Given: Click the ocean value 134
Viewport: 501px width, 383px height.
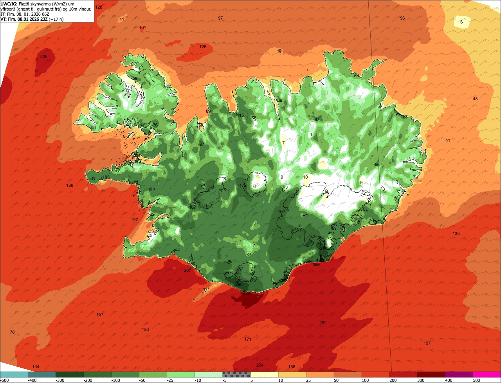Looking at the screenshot, I should click(x=36, y=367).
